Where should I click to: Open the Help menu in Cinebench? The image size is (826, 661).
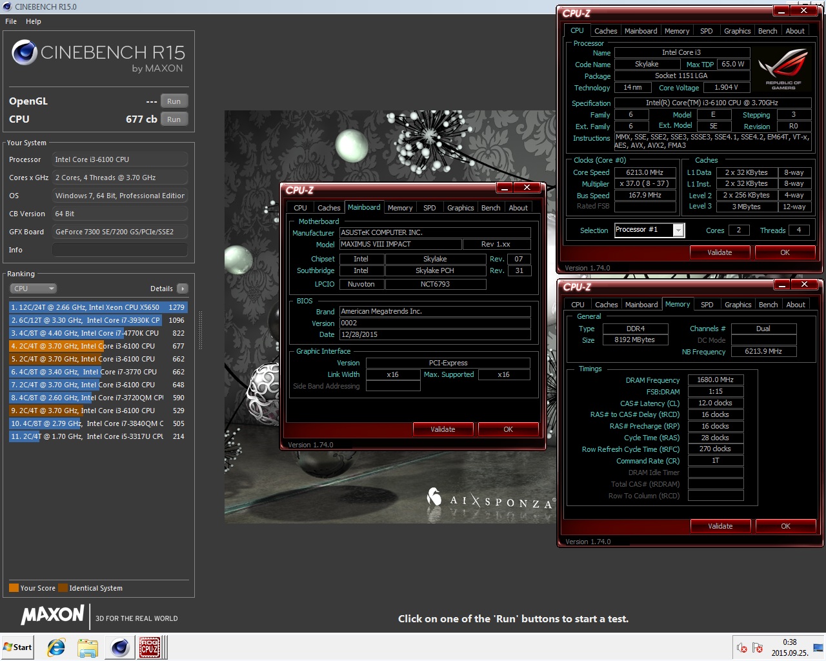click(34, 21)
